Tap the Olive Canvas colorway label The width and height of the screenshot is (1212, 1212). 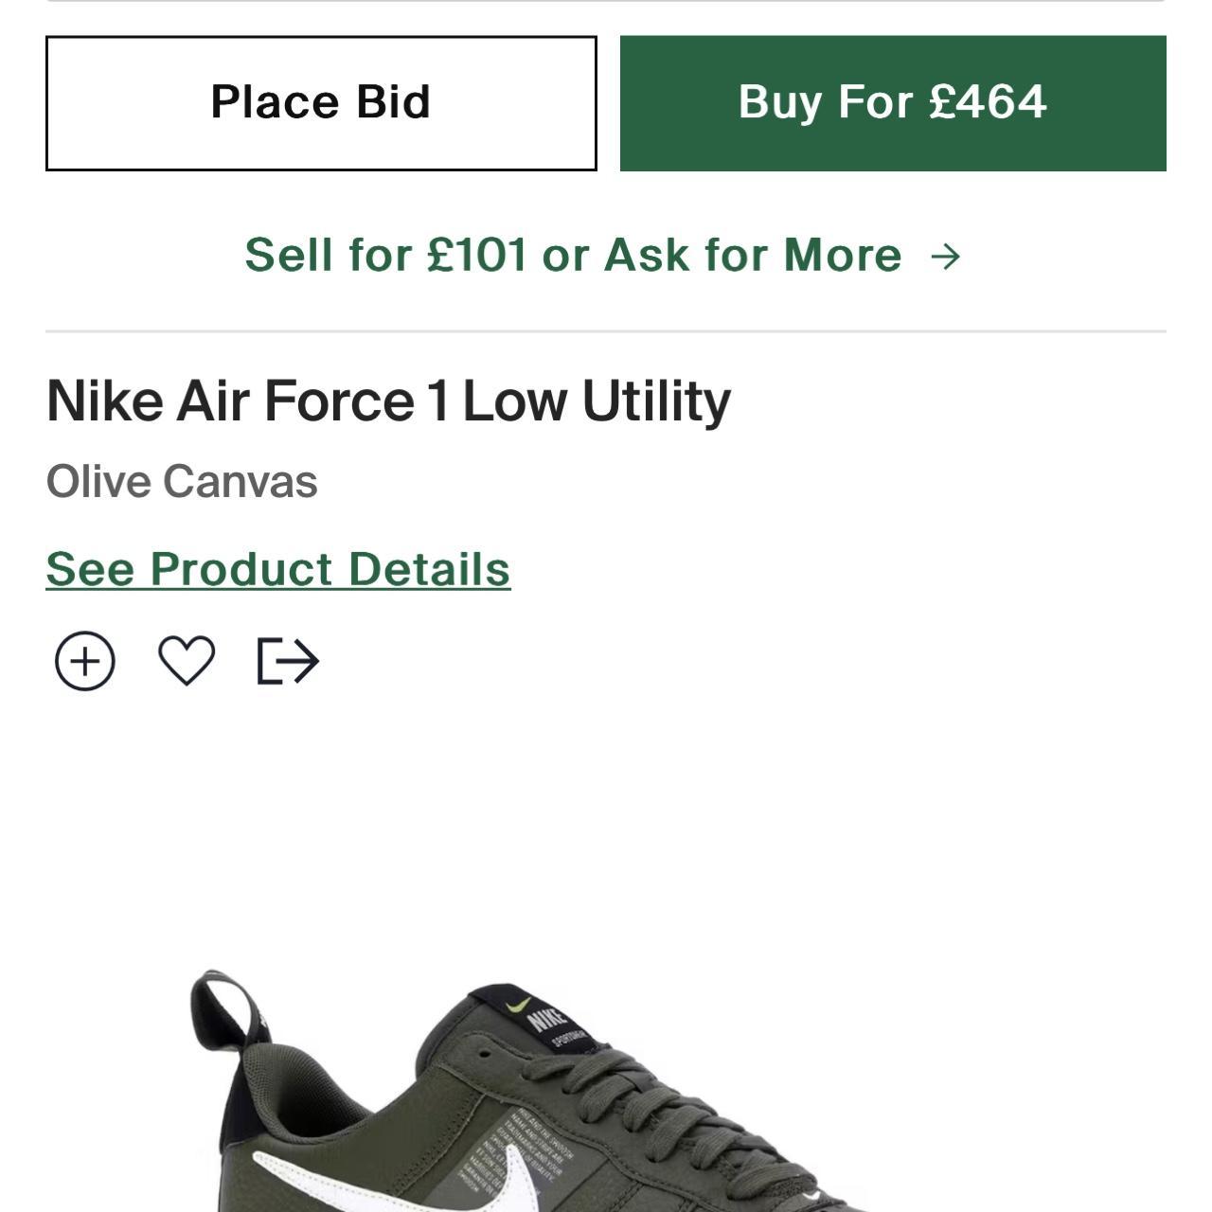[x=183, y=480]
